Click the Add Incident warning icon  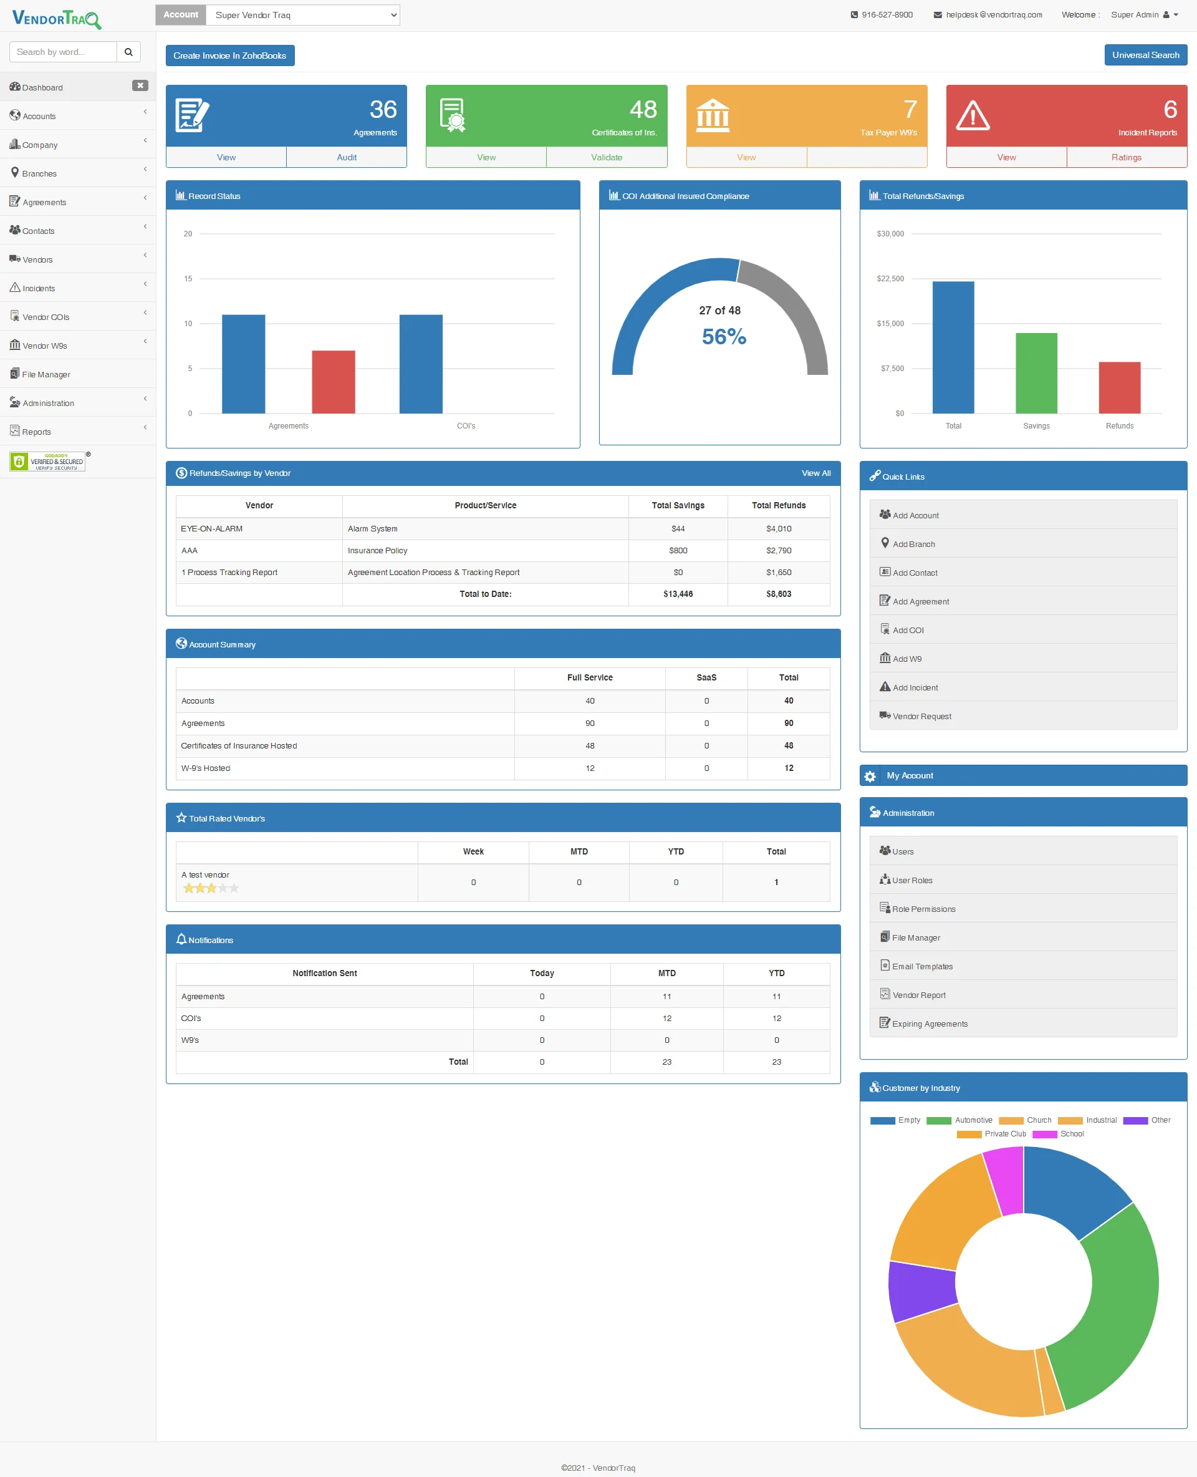pyautogui.click(x=885, y=686)
